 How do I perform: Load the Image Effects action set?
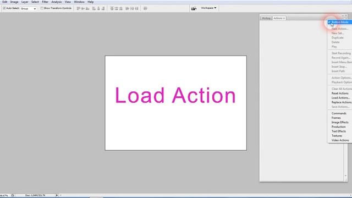pos(340,122)
